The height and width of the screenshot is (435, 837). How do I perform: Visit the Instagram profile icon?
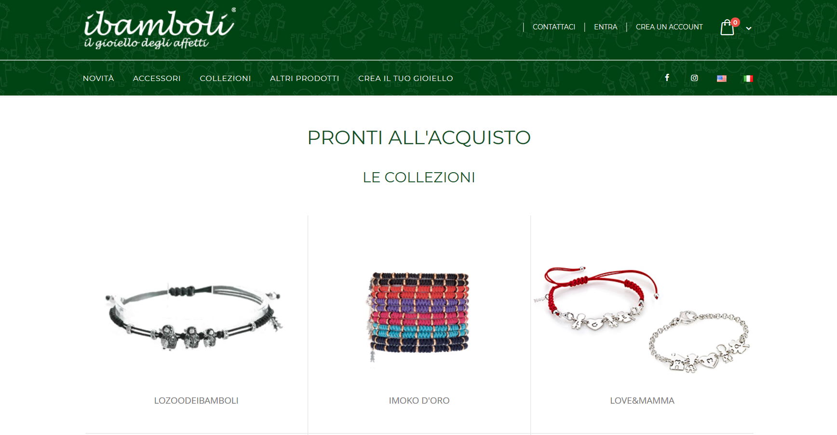[694, 78]
